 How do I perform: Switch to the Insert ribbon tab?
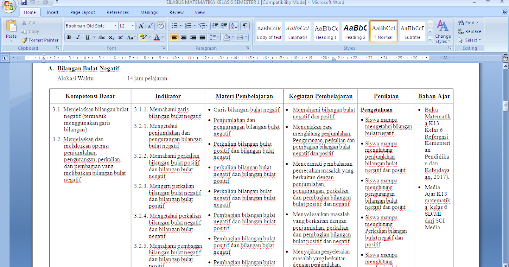pyautogui.click(x=52, y=12)
